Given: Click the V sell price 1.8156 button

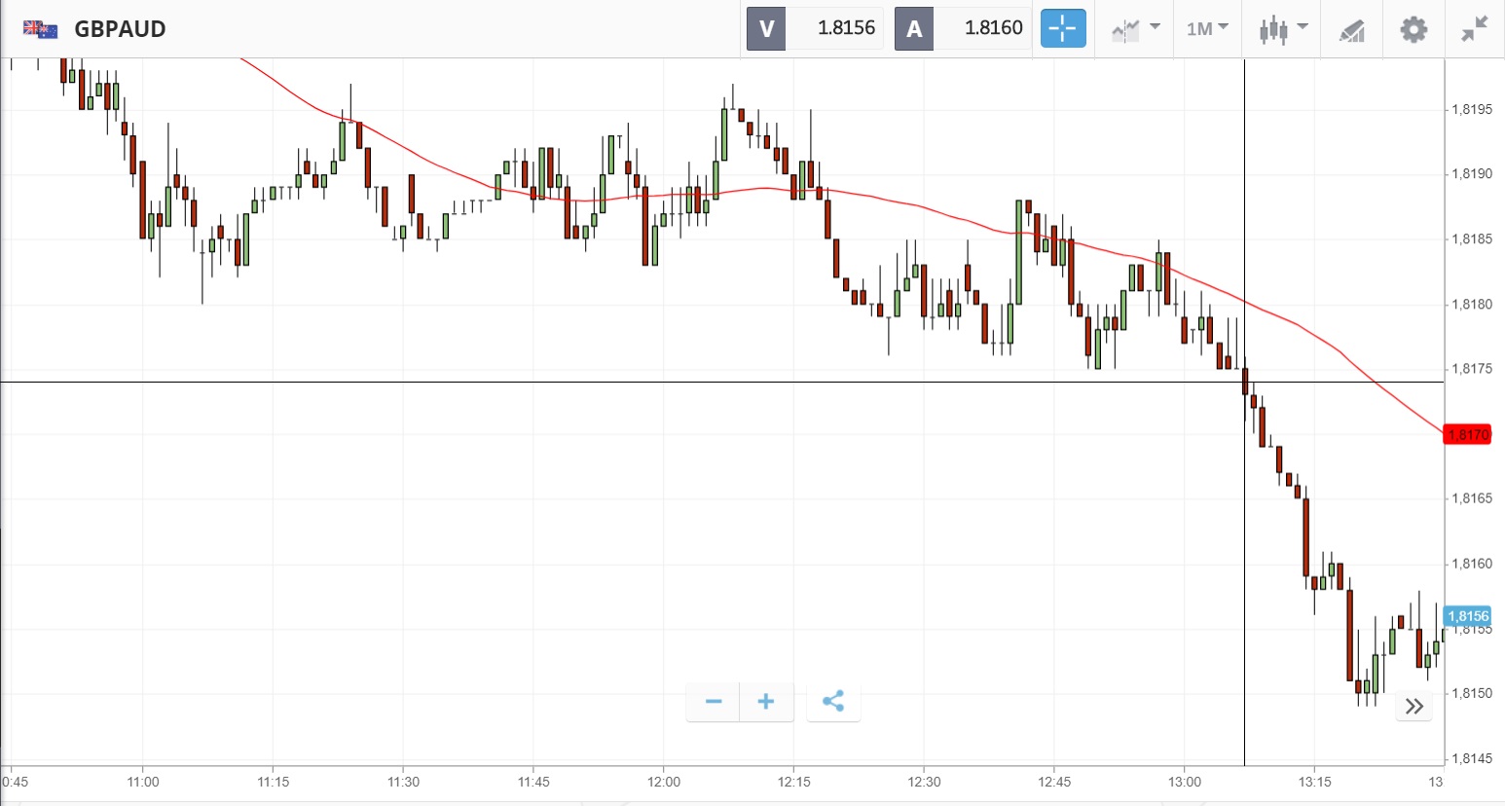Looking at the screenshot, I should 815,28.
